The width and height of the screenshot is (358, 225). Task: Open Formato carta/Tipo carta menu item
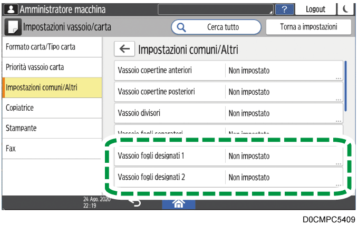click(x=51, y=47)
